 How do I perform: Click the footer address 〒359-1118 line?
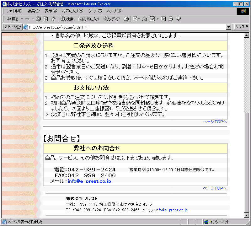coord(109,204)
